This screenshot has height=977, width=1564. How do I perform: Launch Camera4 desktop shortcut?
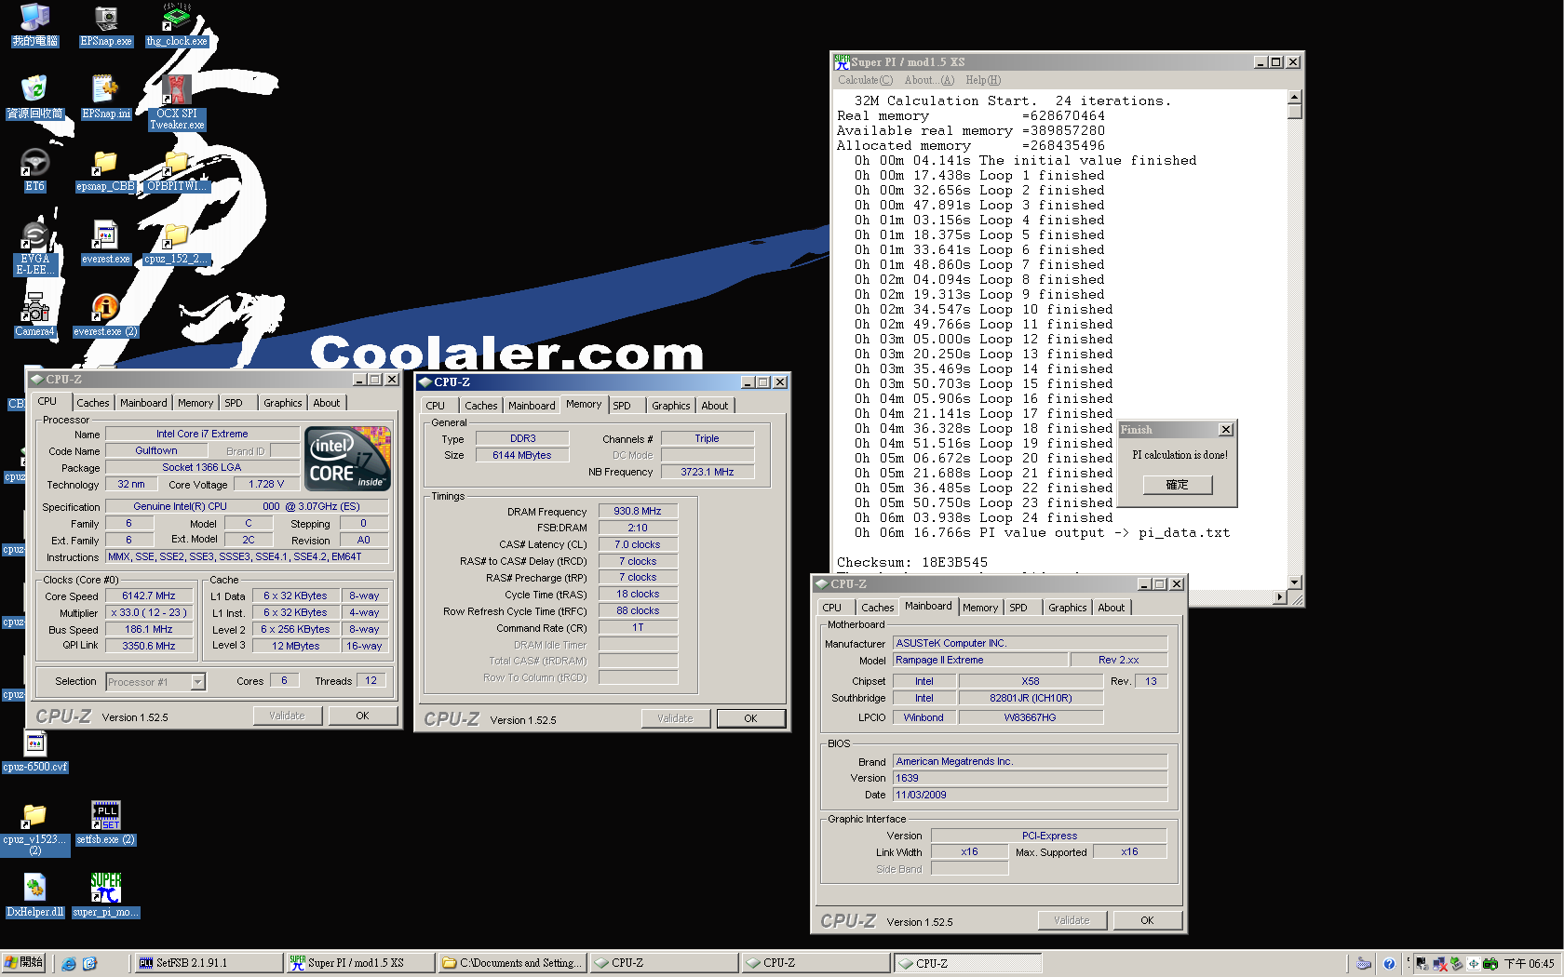[34, 315]
